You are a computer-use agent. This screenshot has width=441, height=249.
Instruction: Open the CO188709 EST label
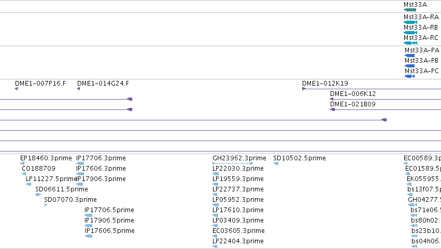pyautogui.click(x=38, y=169)
